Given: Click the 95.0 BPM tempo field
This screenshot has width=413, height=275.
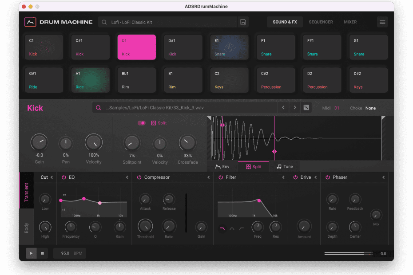Looking at the screenshot, I should [x=70, y=253].
